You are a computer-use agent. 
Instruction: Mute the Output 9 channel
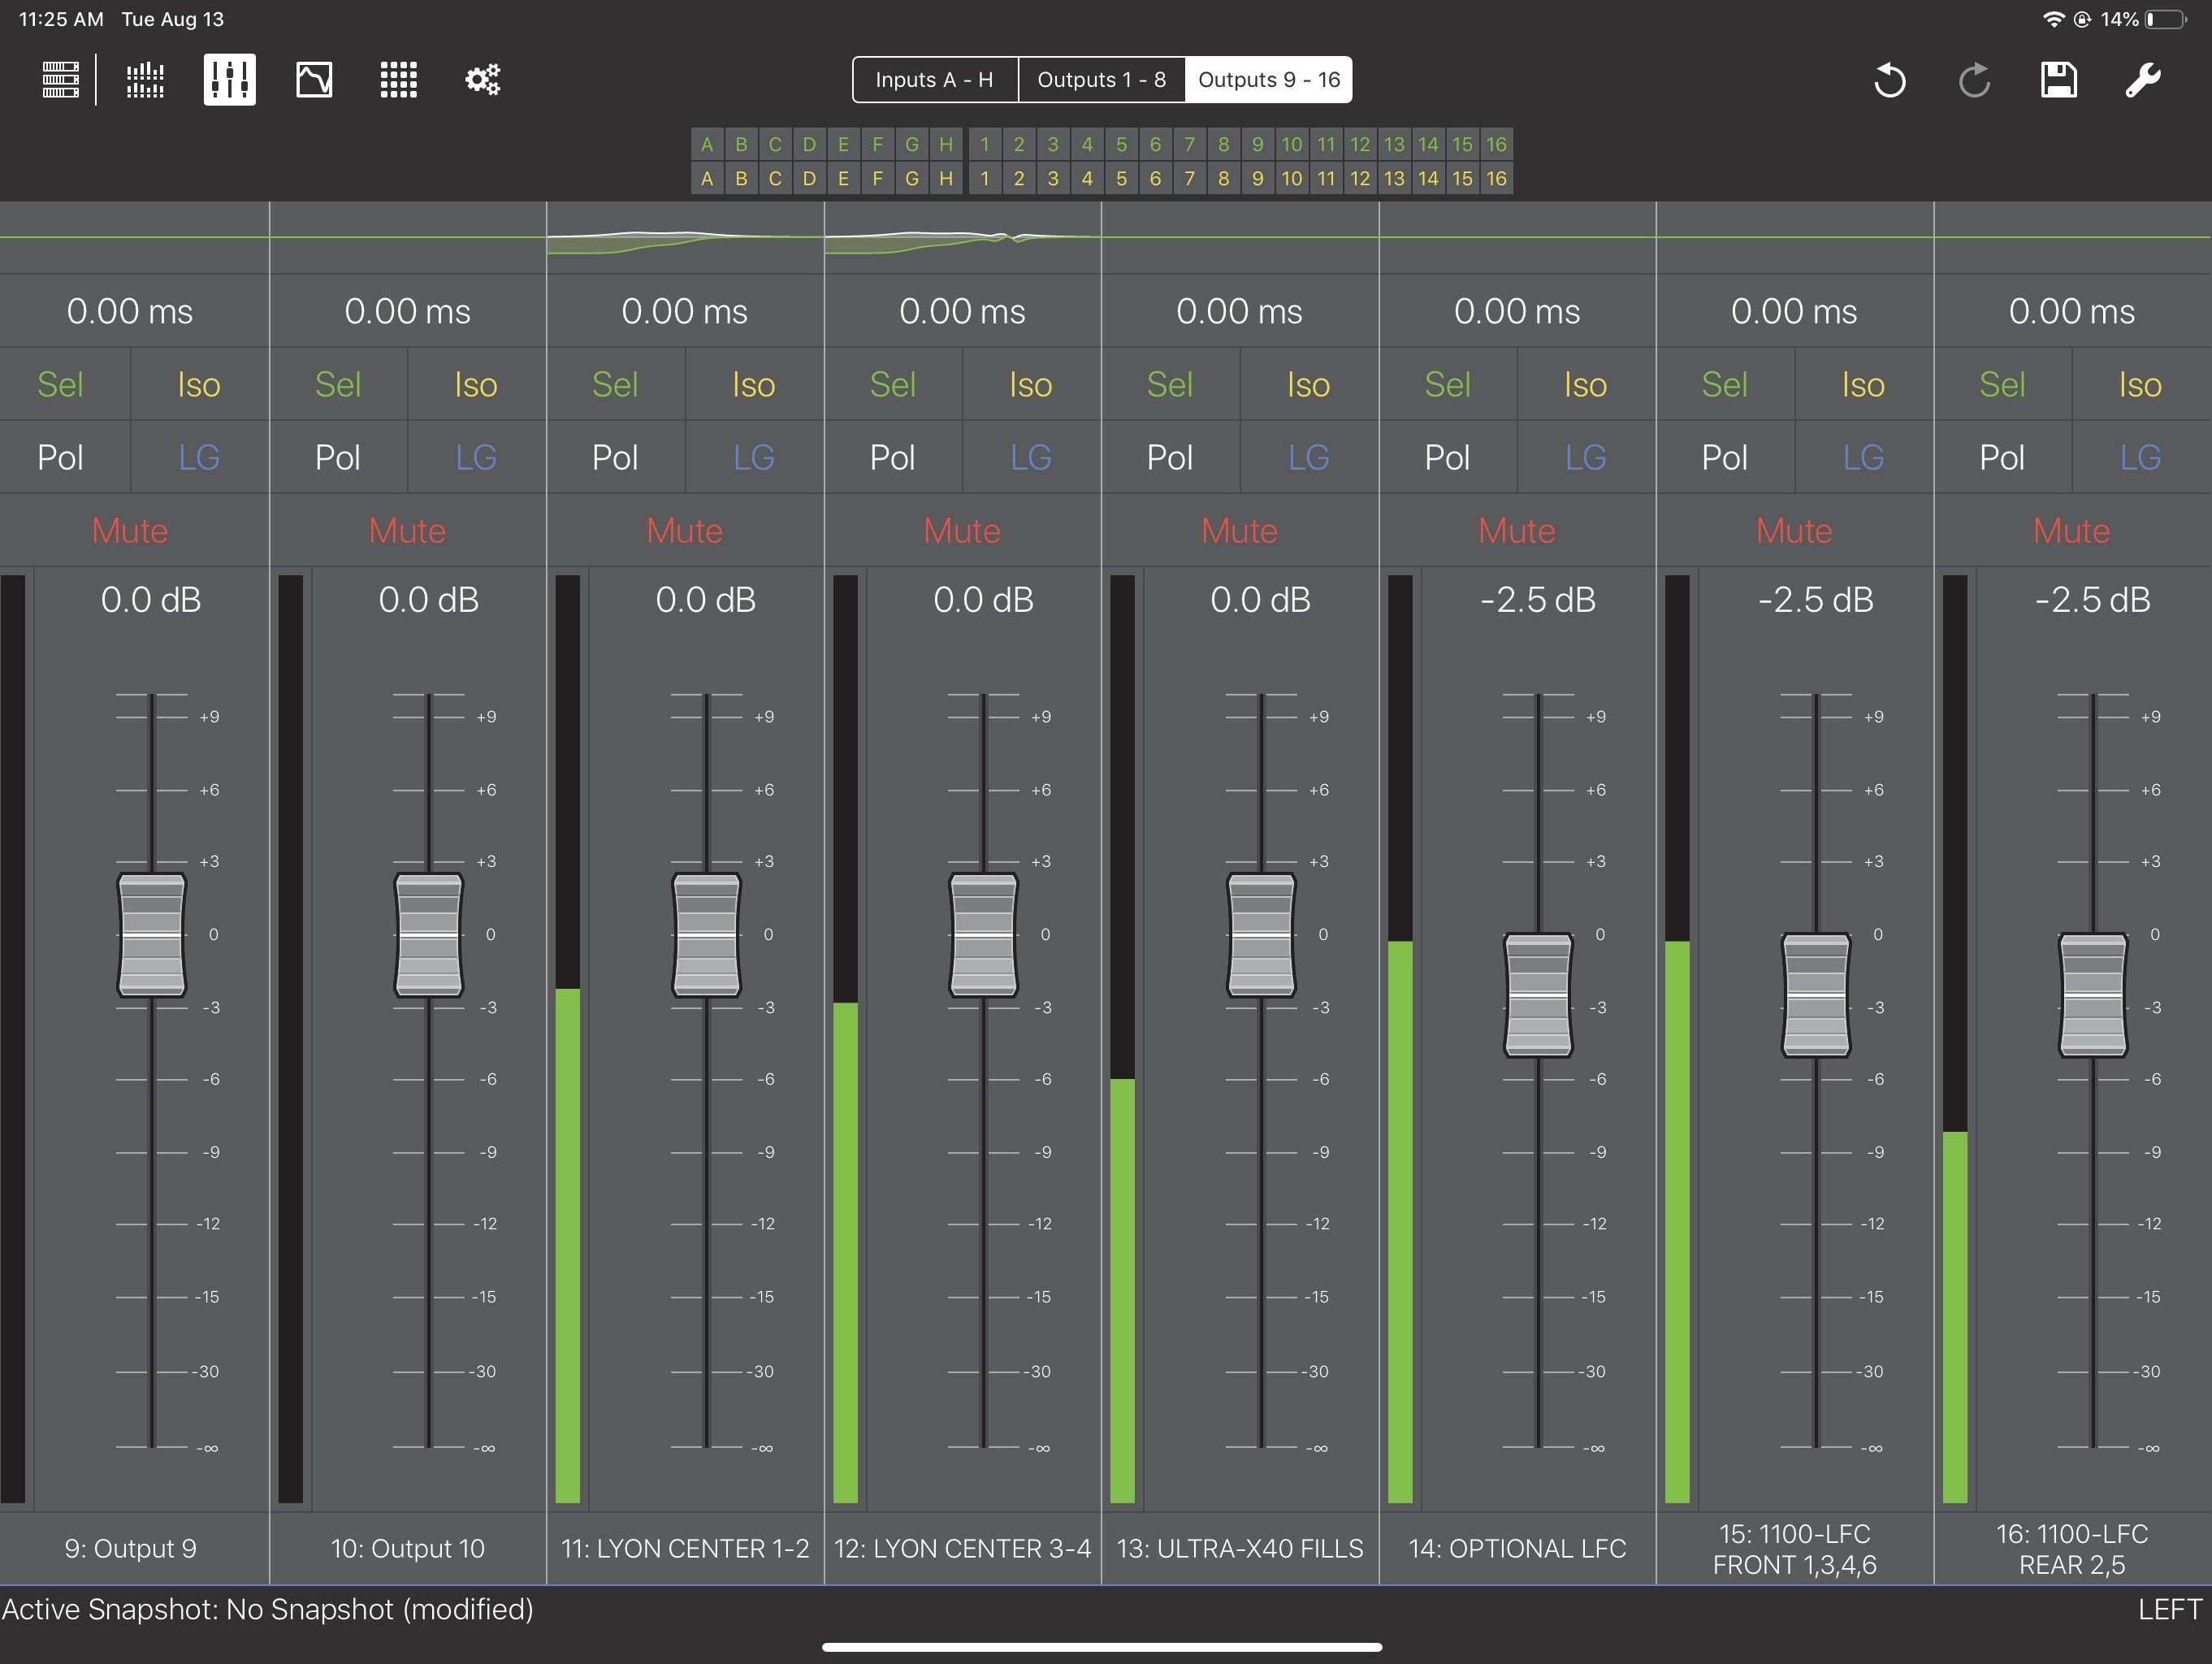click(x=130, y=530)
